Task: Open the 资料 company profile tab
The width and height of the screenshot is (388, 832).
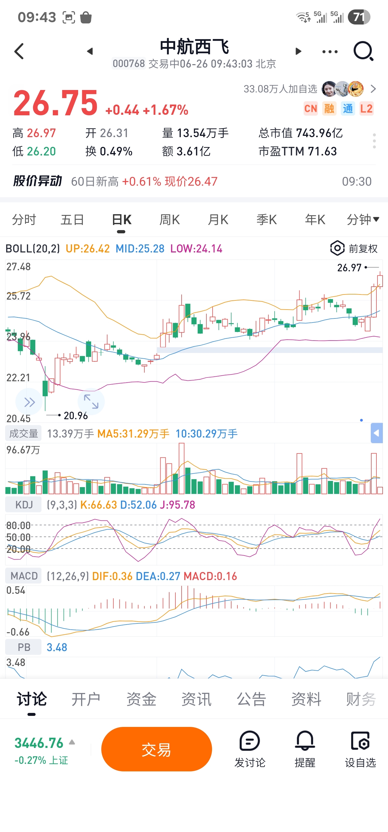Action: [x=306, y=699]
